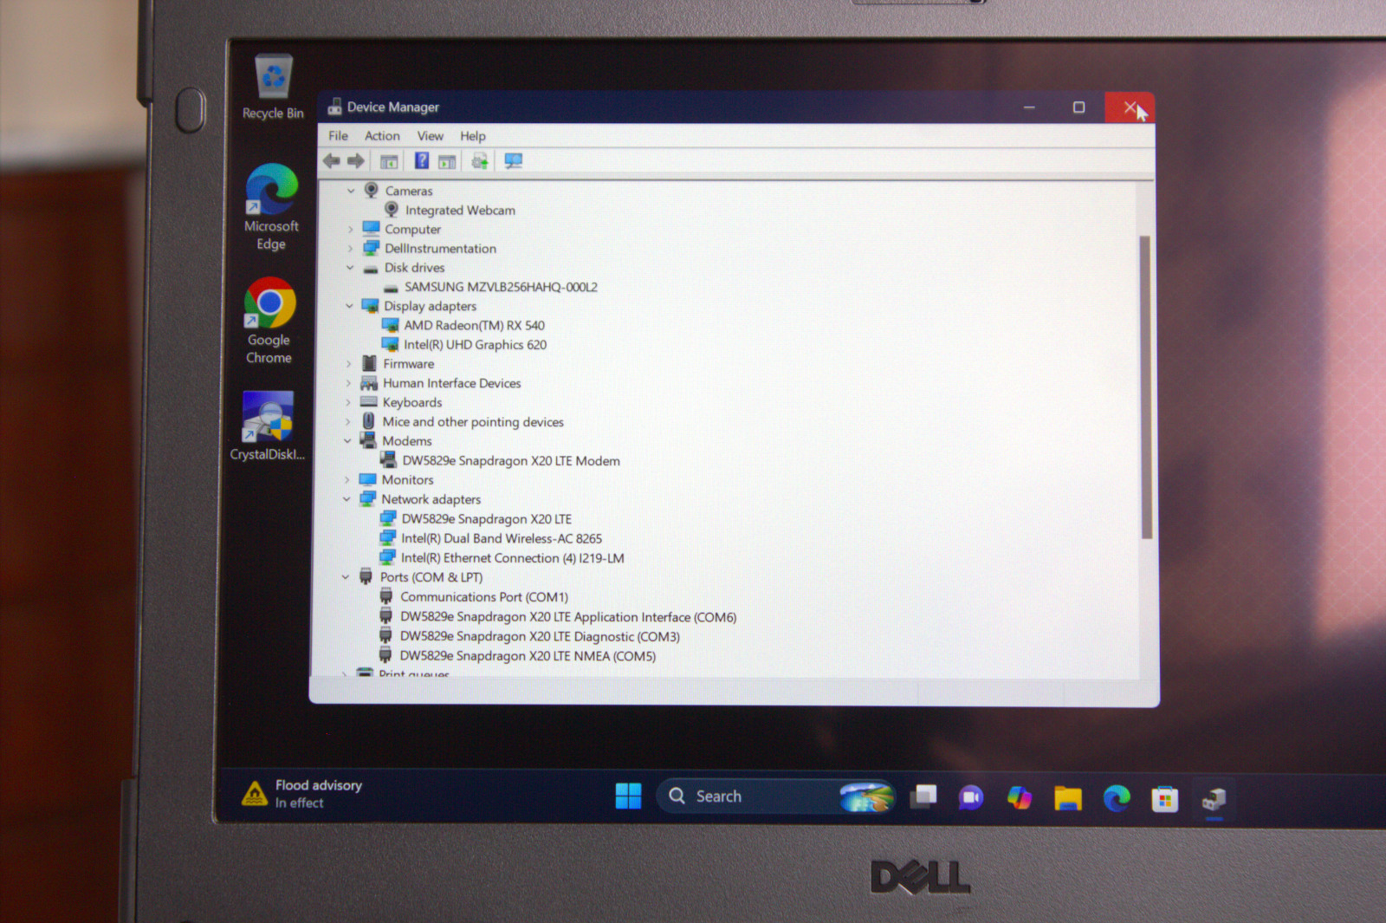The height and width of the screenshot is (923, 1386).
Task: Maximize the Device Manager window
Action: [1078, 107]
